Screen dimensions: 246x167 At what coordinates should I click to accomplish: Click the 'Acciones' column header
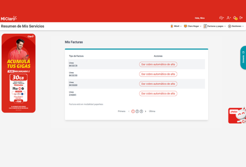tap(158, 56)
